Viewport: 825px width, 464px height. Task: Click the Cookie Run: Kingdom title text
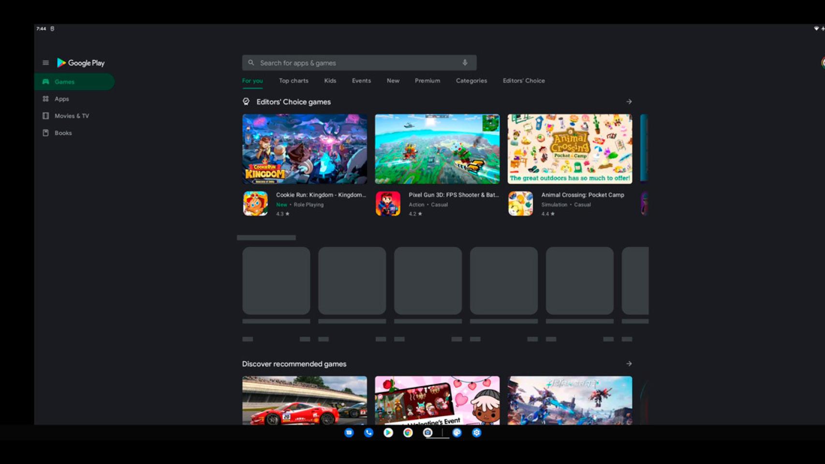tap(321, 195)
